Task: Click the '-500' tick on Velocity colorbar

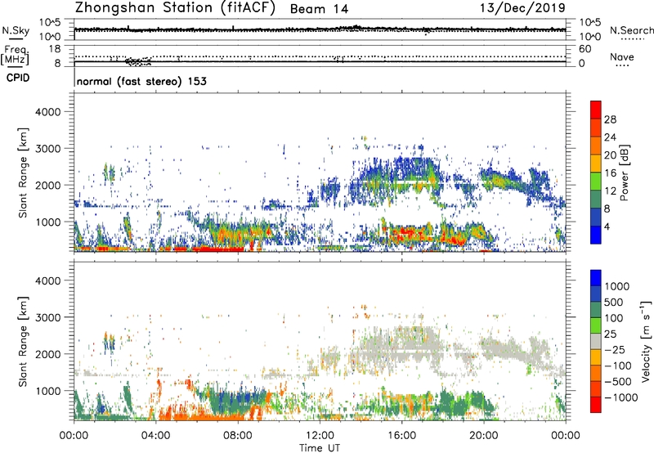Action: pyautogui.click(x=618, y=382)
